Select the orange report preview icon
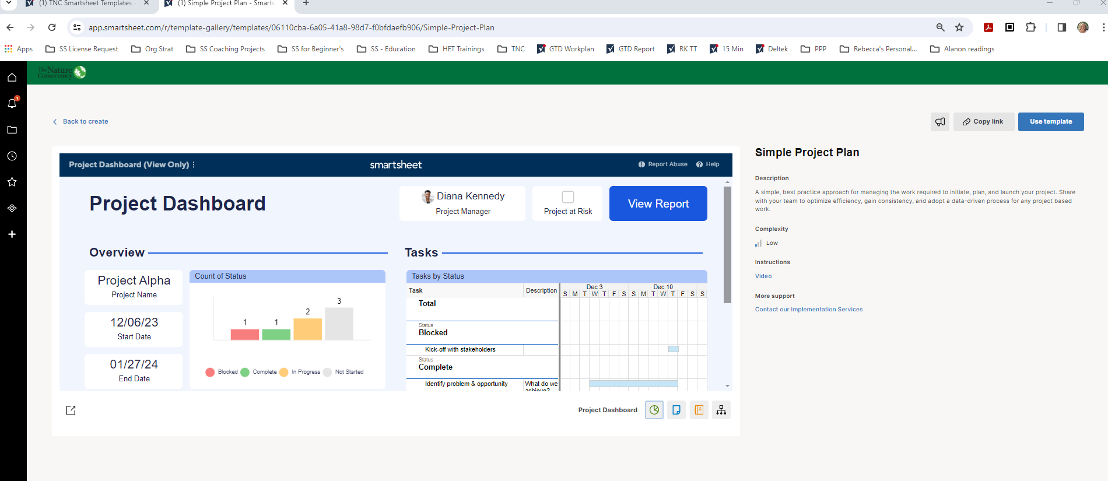This screenshot has height=481, width=1108. point(699,410)
